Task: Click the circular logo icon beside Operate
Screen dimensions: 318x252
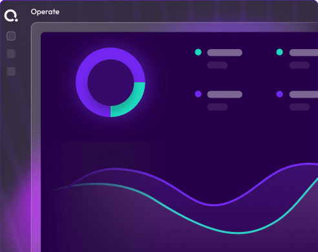Action: coord(11,16)
